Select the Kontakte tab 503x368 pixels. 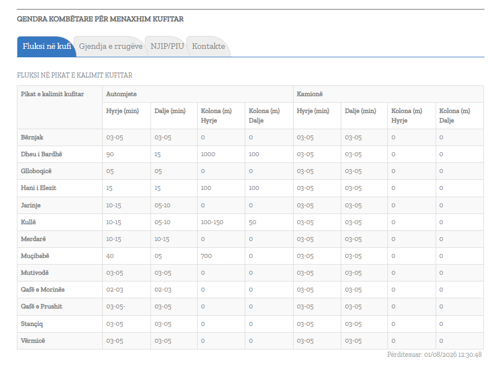pos(208,46)
